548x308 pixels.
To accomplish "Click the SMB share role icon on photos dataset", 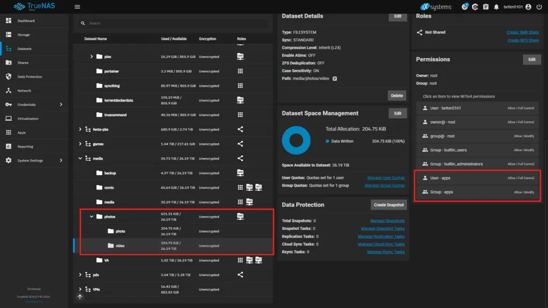I will coord(240,216).
